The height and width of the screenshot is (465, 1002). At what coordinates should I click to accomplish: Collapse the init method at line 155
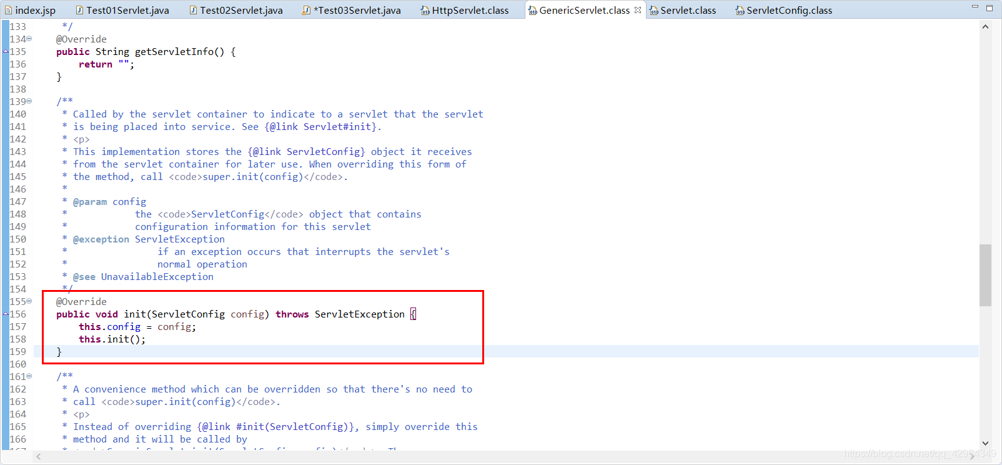[x=29, y=301]
